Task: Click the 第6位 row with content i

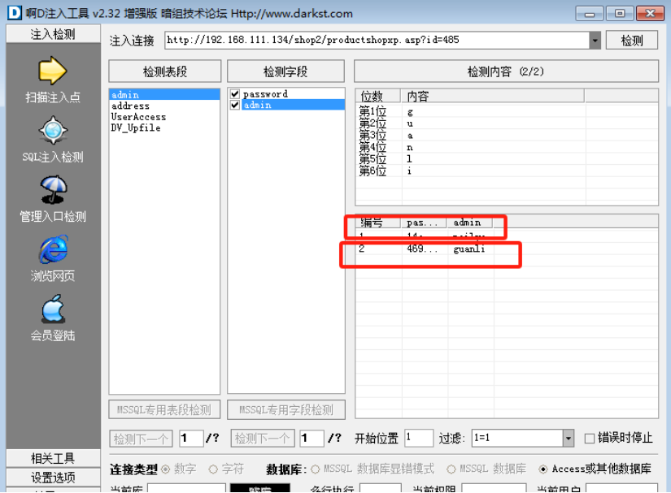Action: click(x=506, y=171)
